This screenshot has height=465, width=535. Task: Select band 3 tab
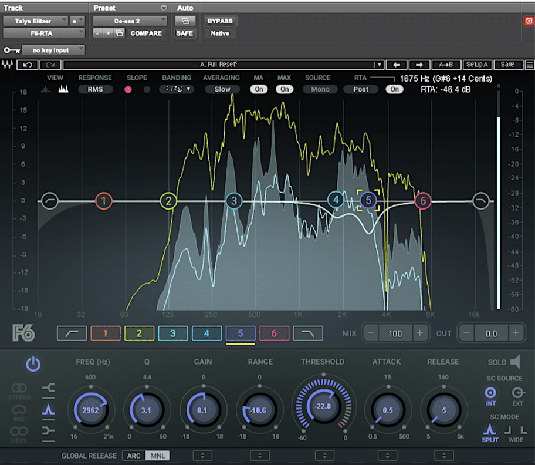point(173,333)
